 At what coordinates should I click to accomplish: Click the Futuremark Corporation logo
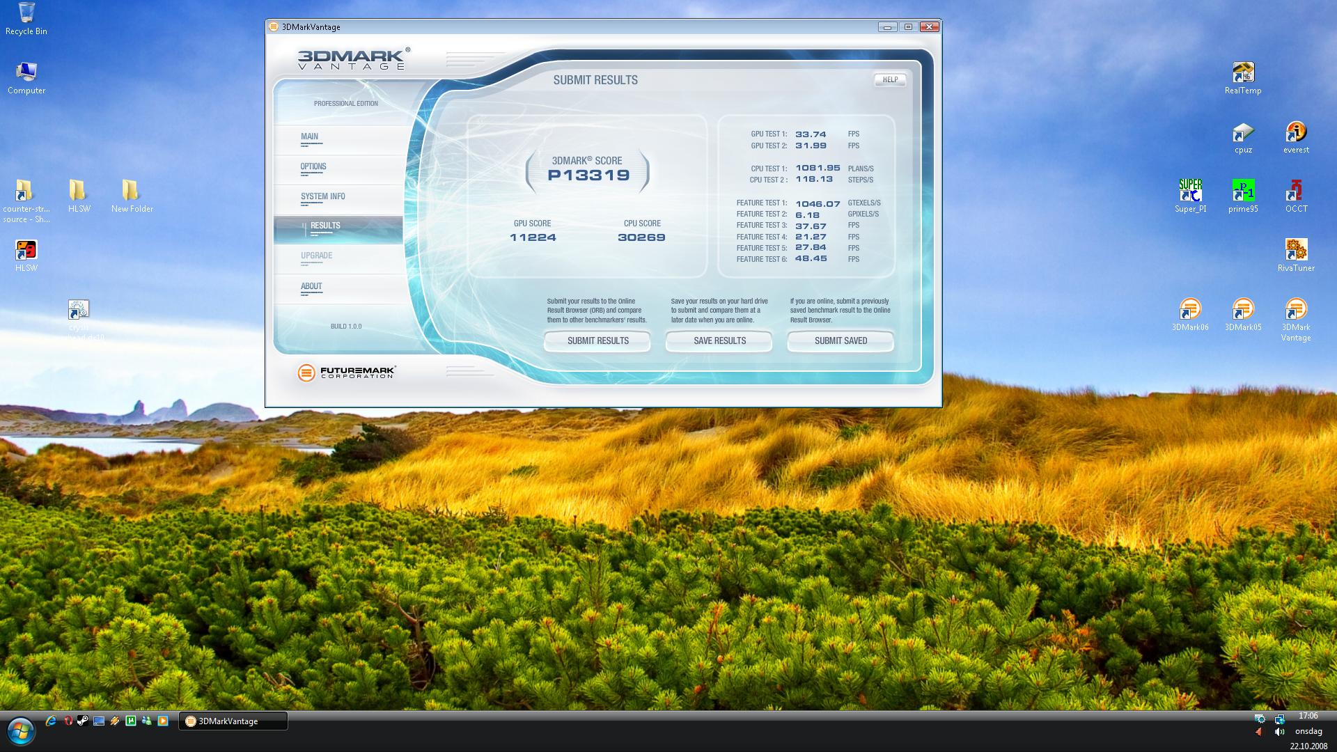coord(346,373)
